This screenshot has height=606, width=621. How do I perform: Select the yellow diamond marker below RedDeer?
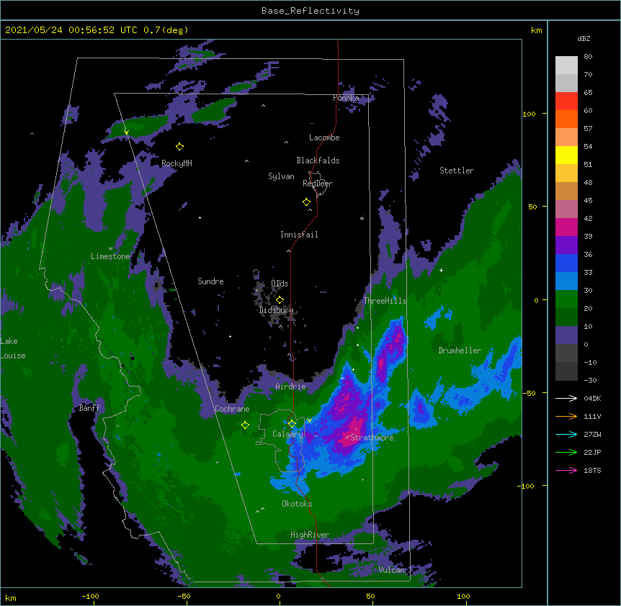[x=307, y=202]
